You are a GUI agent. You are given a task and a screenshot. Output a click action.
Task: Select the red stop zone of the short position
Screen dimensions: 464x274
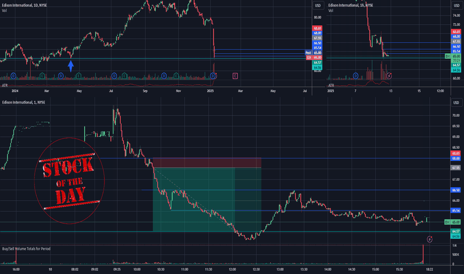(207, 163)
